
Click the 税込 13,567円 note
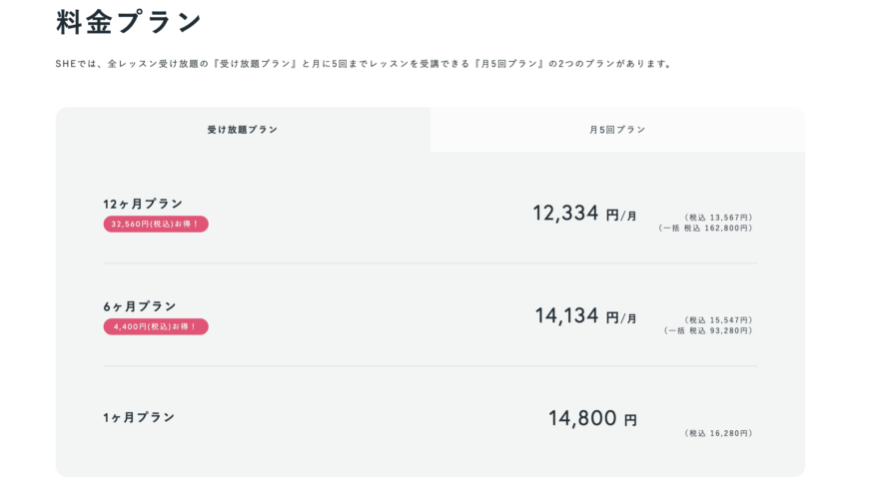(718, 218)
